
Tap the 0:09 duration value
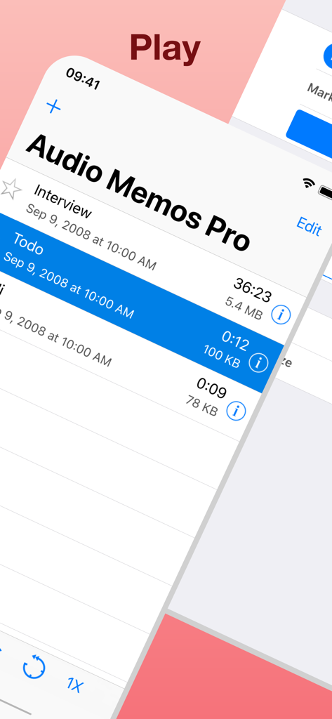coord(211,388)
